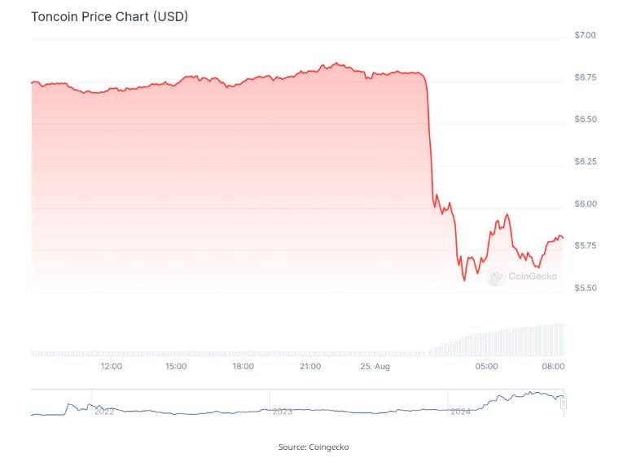Click the $6.25 price axis label

(586, 161)
